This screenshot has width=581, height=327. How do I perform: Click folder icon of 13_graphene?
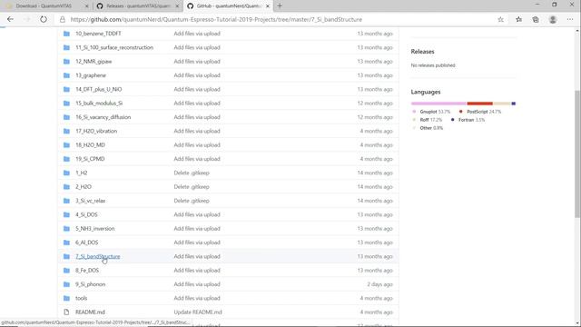(66, 75)
